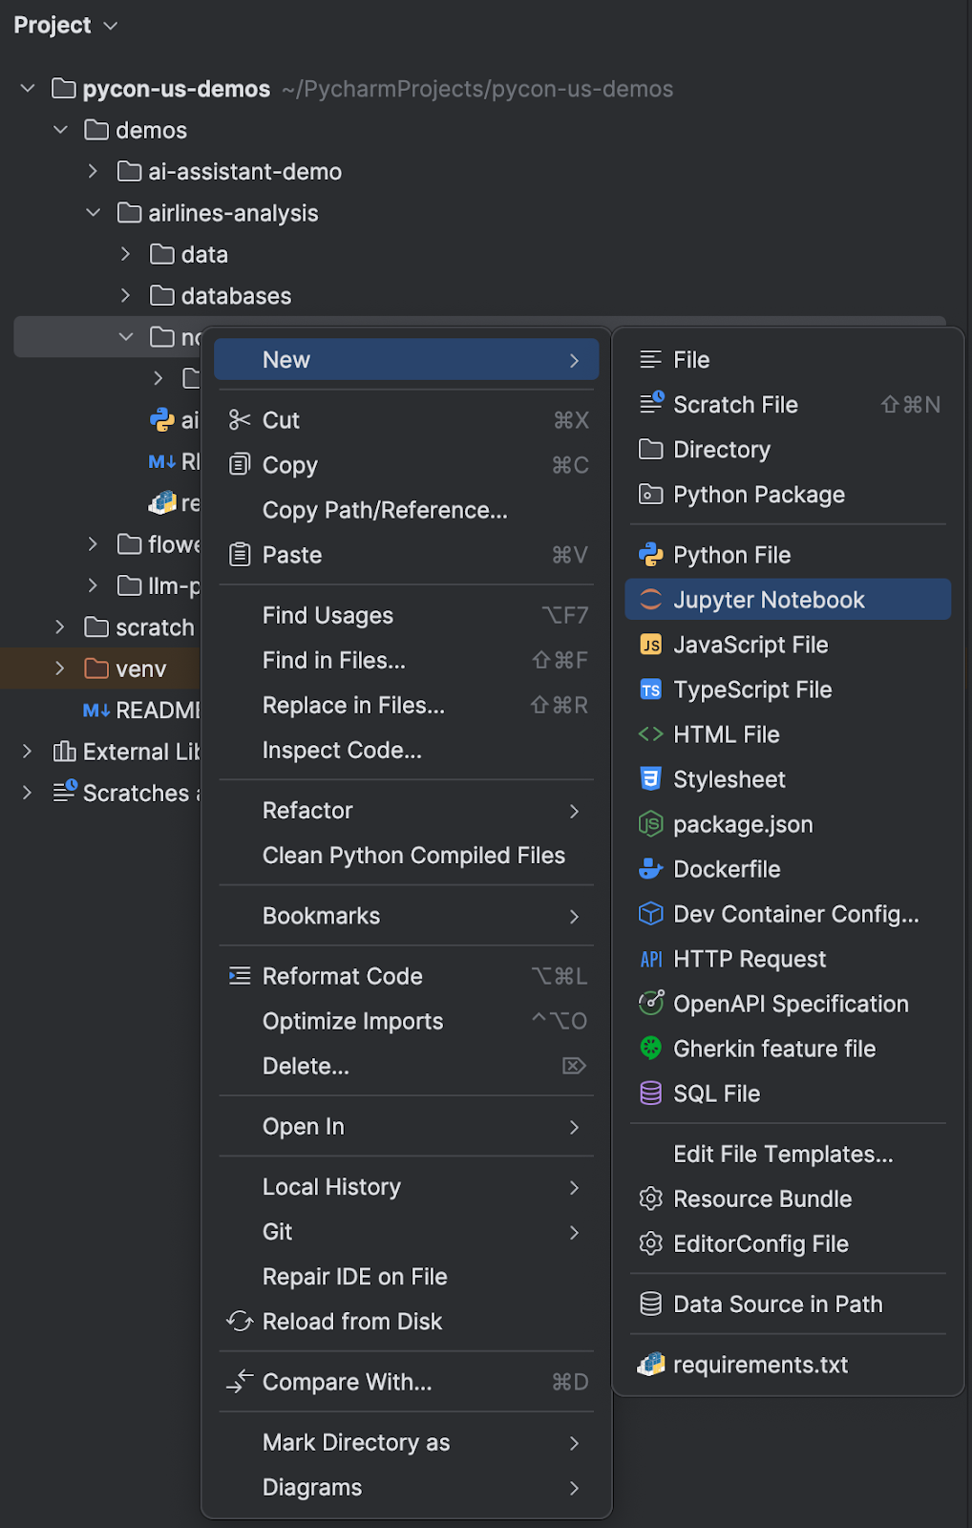Select Reload from Disk
Screen dimensions: 972x1528
pyautogui.click(x=351, y=1322)
